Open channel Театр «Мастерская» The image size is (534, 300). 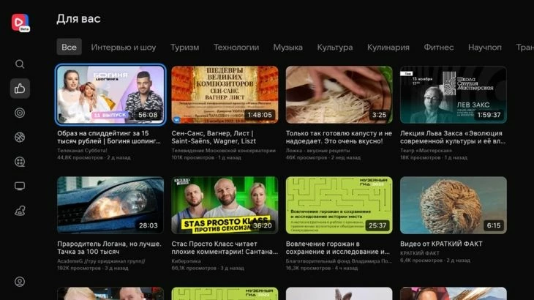(x=426, y=151)
